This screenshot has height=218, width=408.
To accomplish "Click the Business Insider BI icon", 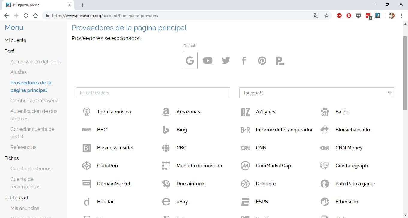I will point(87,148).
